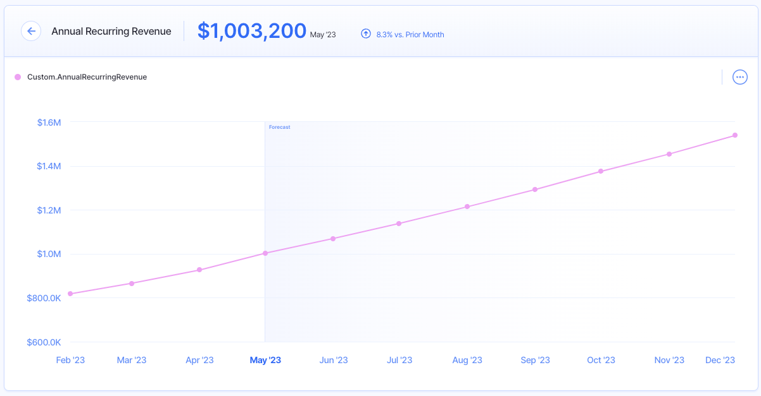
Task: Click the "Forecast" label on the chart
Action: tap(279, 127)
